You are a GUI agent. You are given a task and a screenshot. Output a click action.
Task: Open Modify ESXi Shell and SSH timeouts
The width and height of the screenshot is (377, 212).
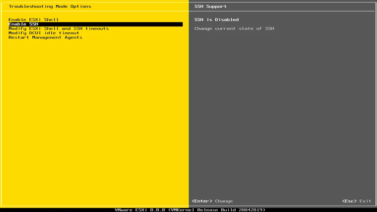click(x=59, y=28)
